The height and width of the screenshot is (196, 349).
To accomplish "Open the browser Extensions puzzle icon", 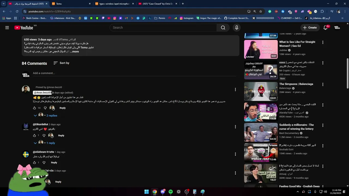I will [322, 11].
